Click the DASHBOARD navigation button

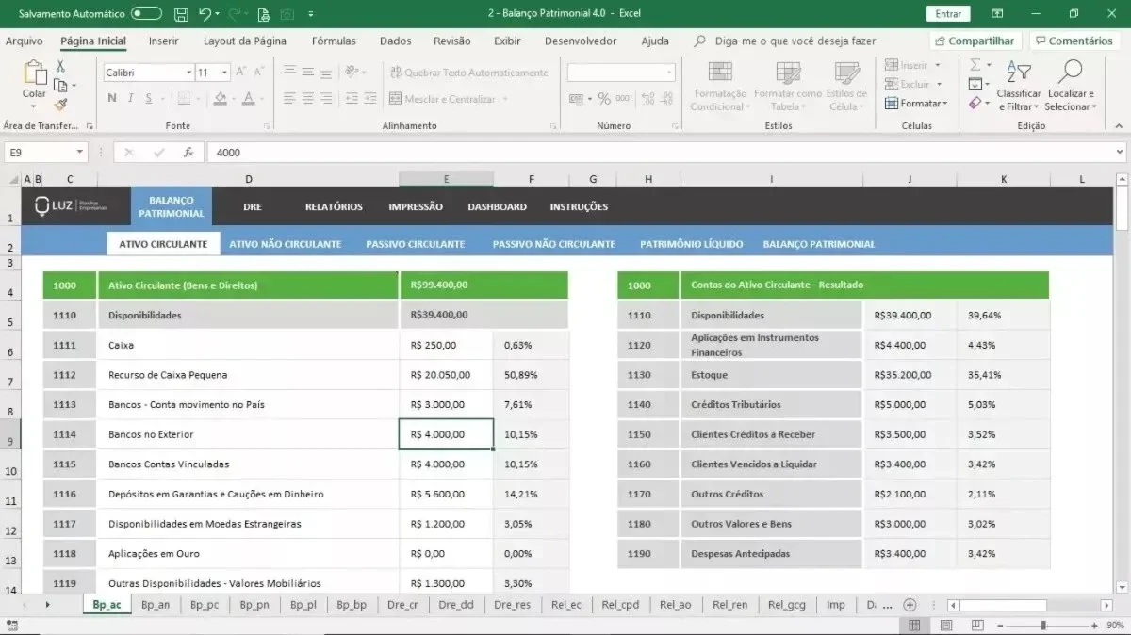point(497,207)
